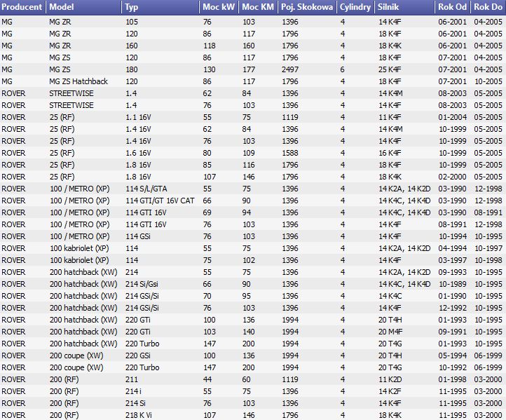Click horsepower value 102
Screen dimensions: 506x420
click(249, 261)
